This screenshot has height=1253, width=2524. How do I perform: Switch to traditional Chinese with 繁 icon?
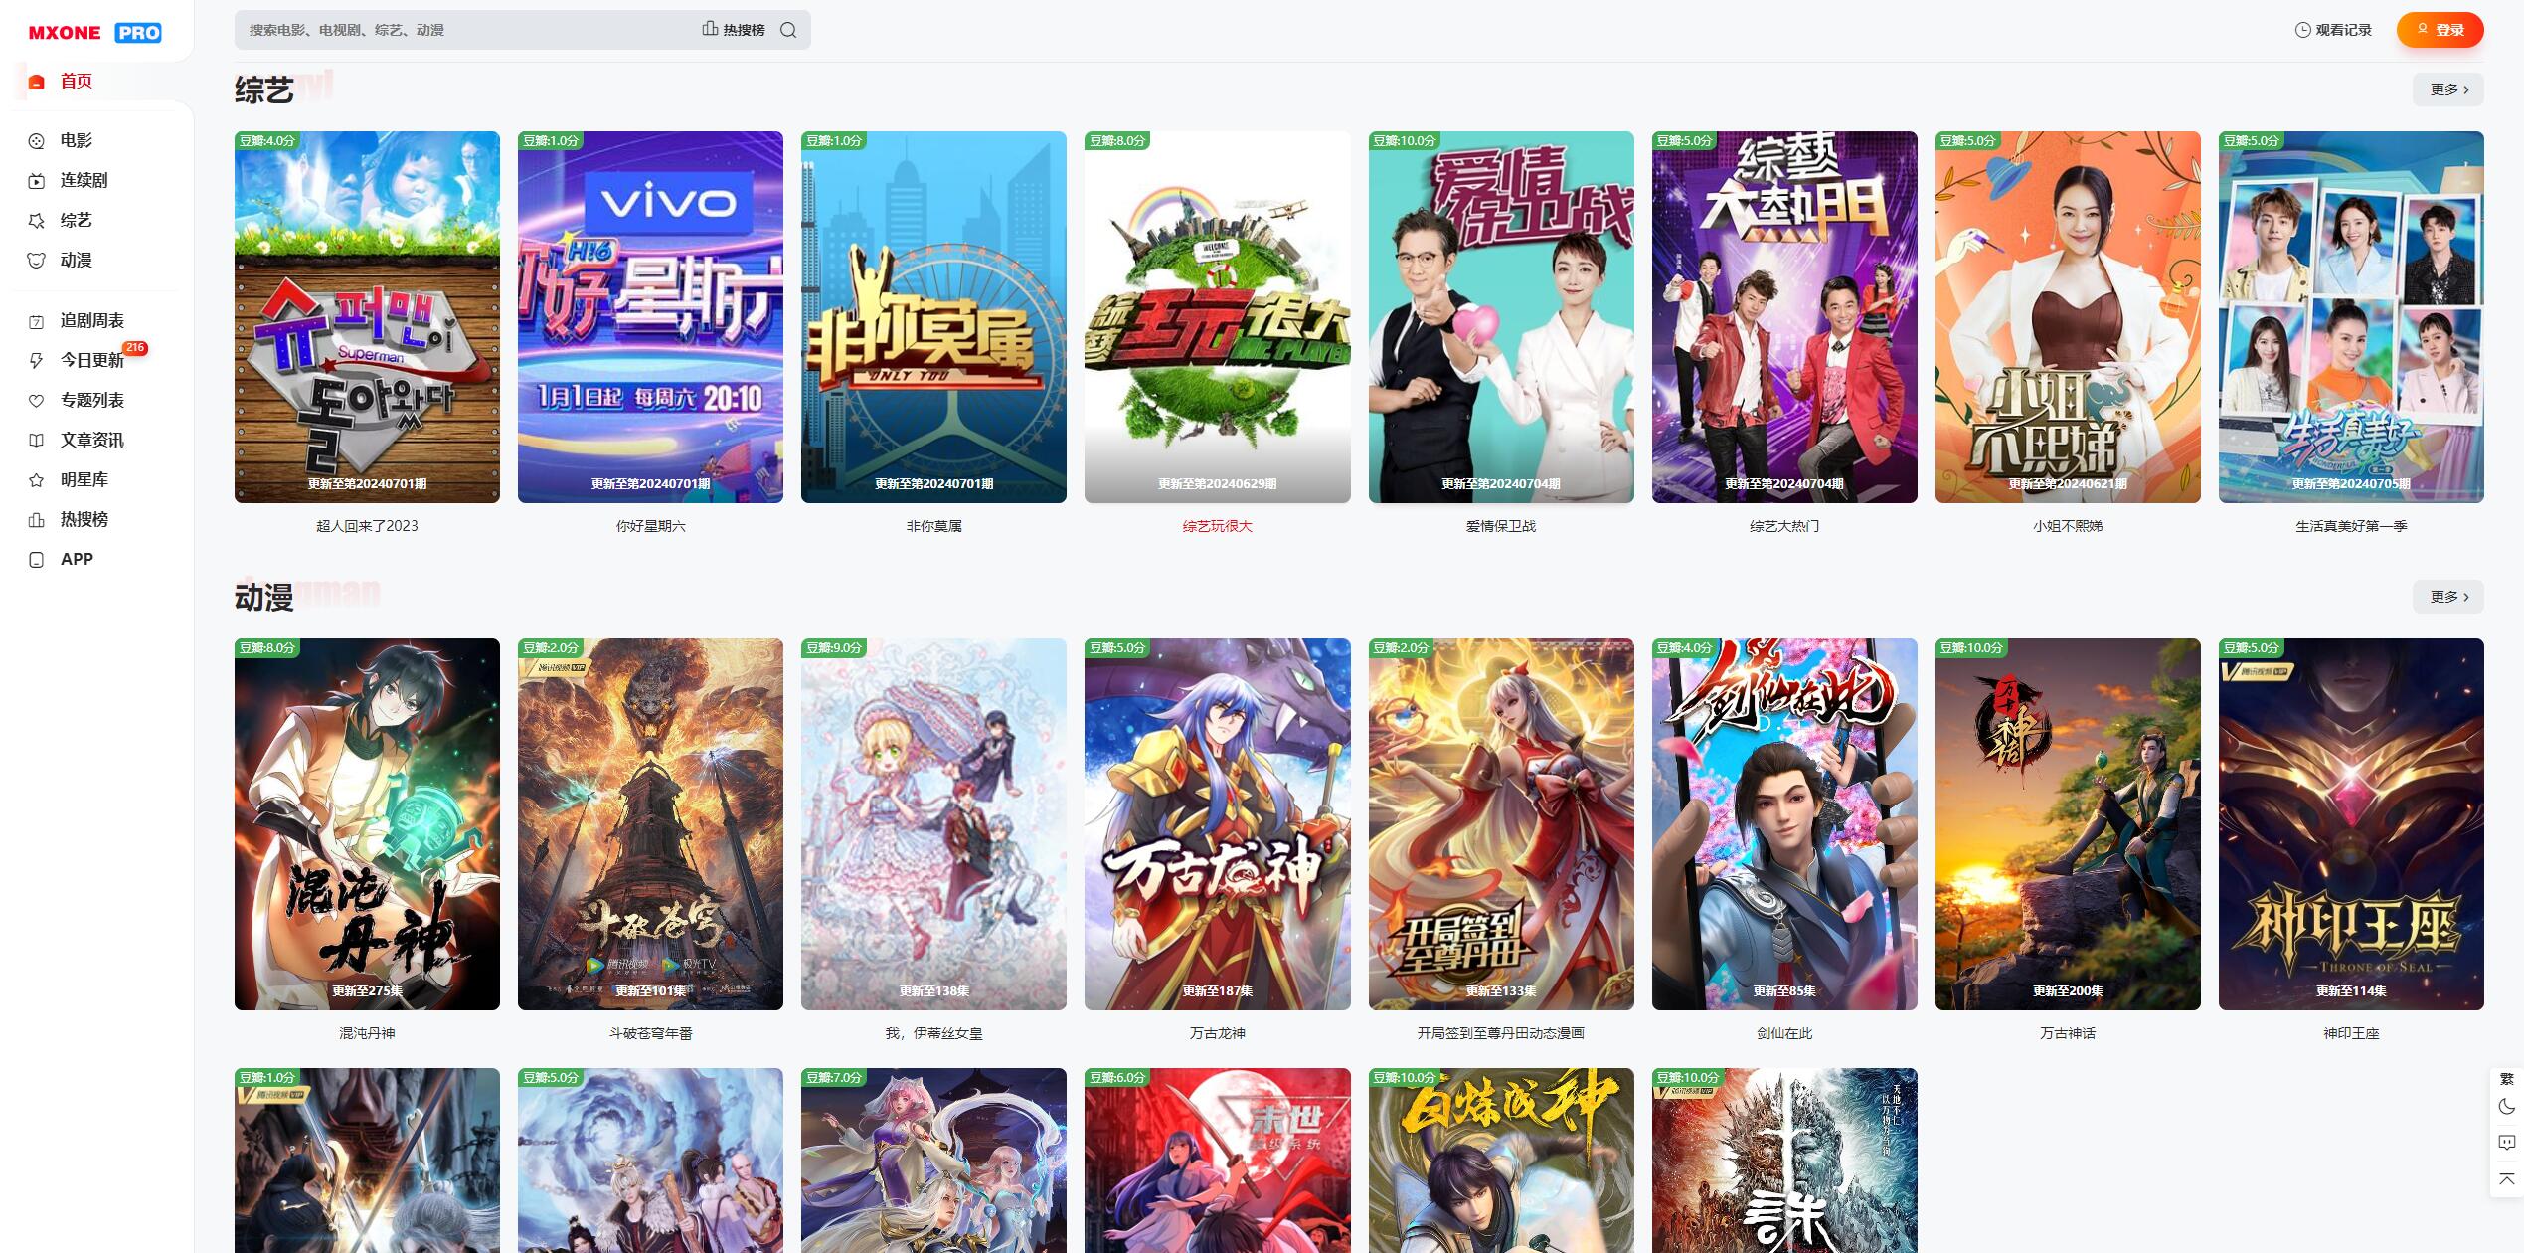pyautogui.click(x=2506, y=1079)
